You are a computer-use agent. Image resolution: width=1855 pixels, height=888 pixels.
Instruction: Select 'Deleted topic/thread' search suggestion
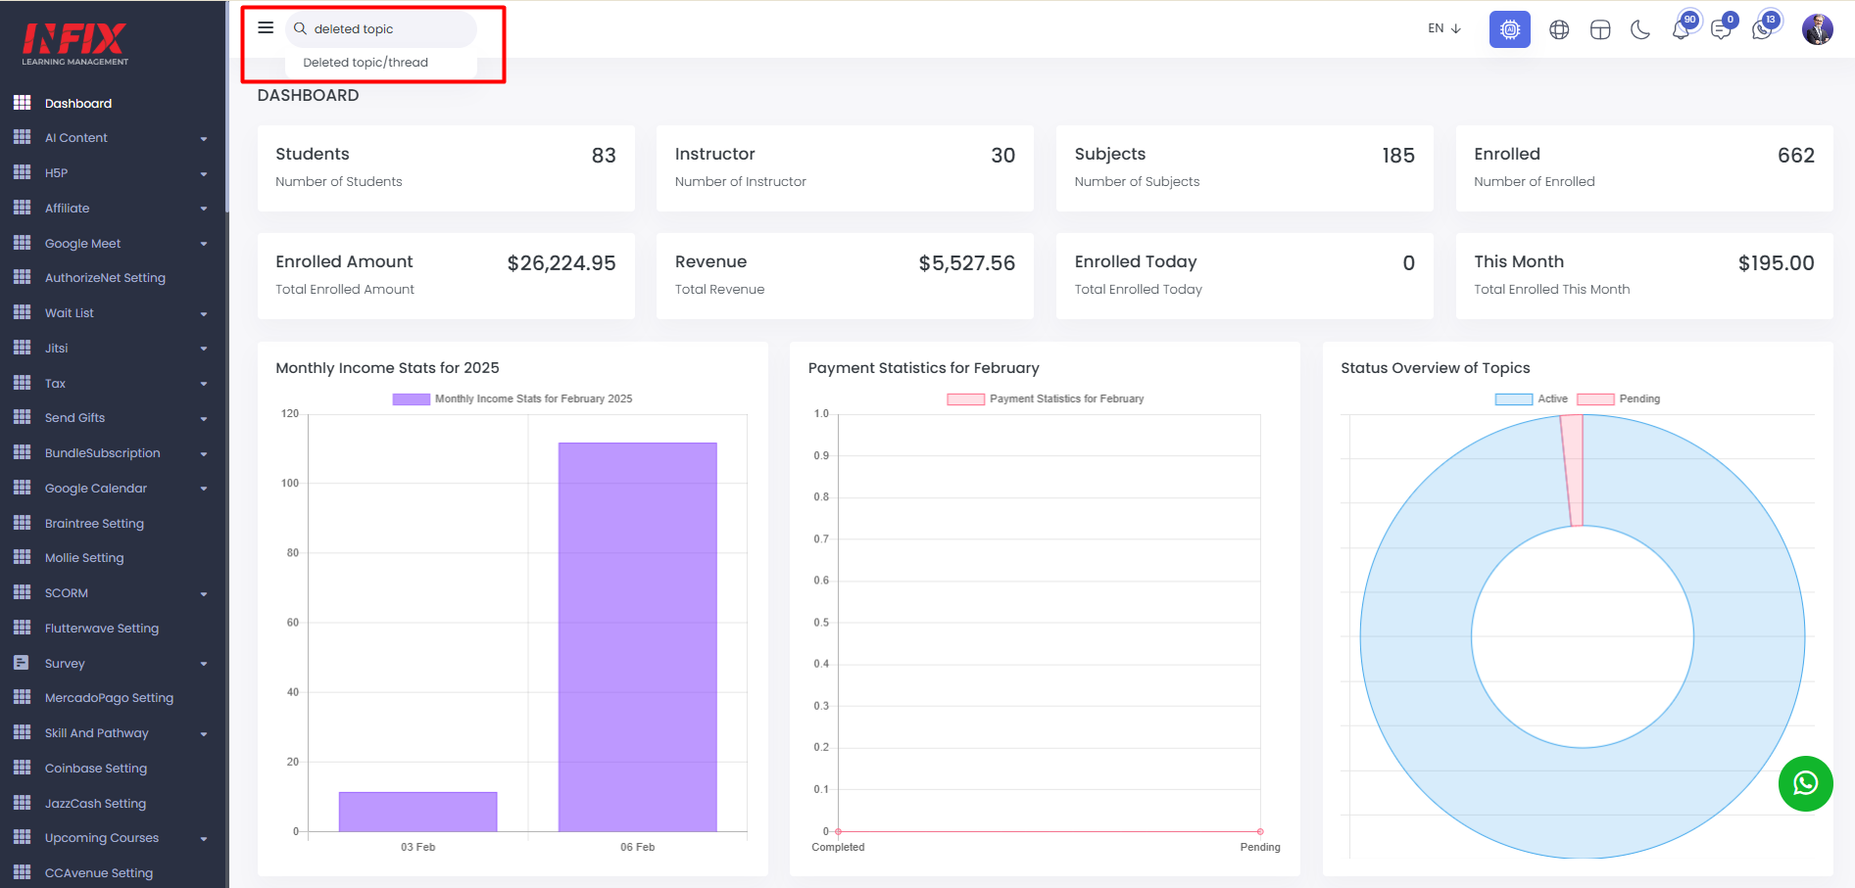[x=366, y=63]
